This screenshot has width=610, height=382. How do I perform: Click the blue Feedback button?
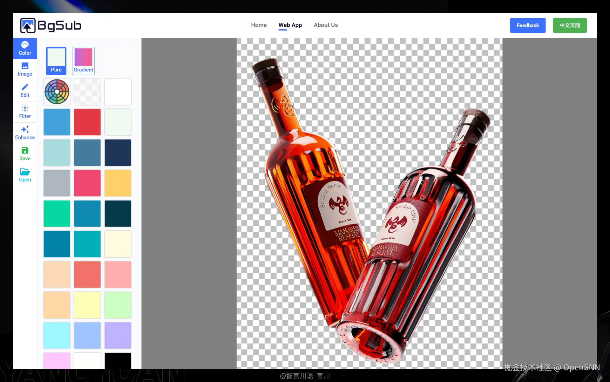527,25
